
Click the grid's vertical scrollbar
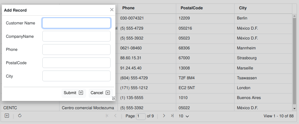(295, 58)
